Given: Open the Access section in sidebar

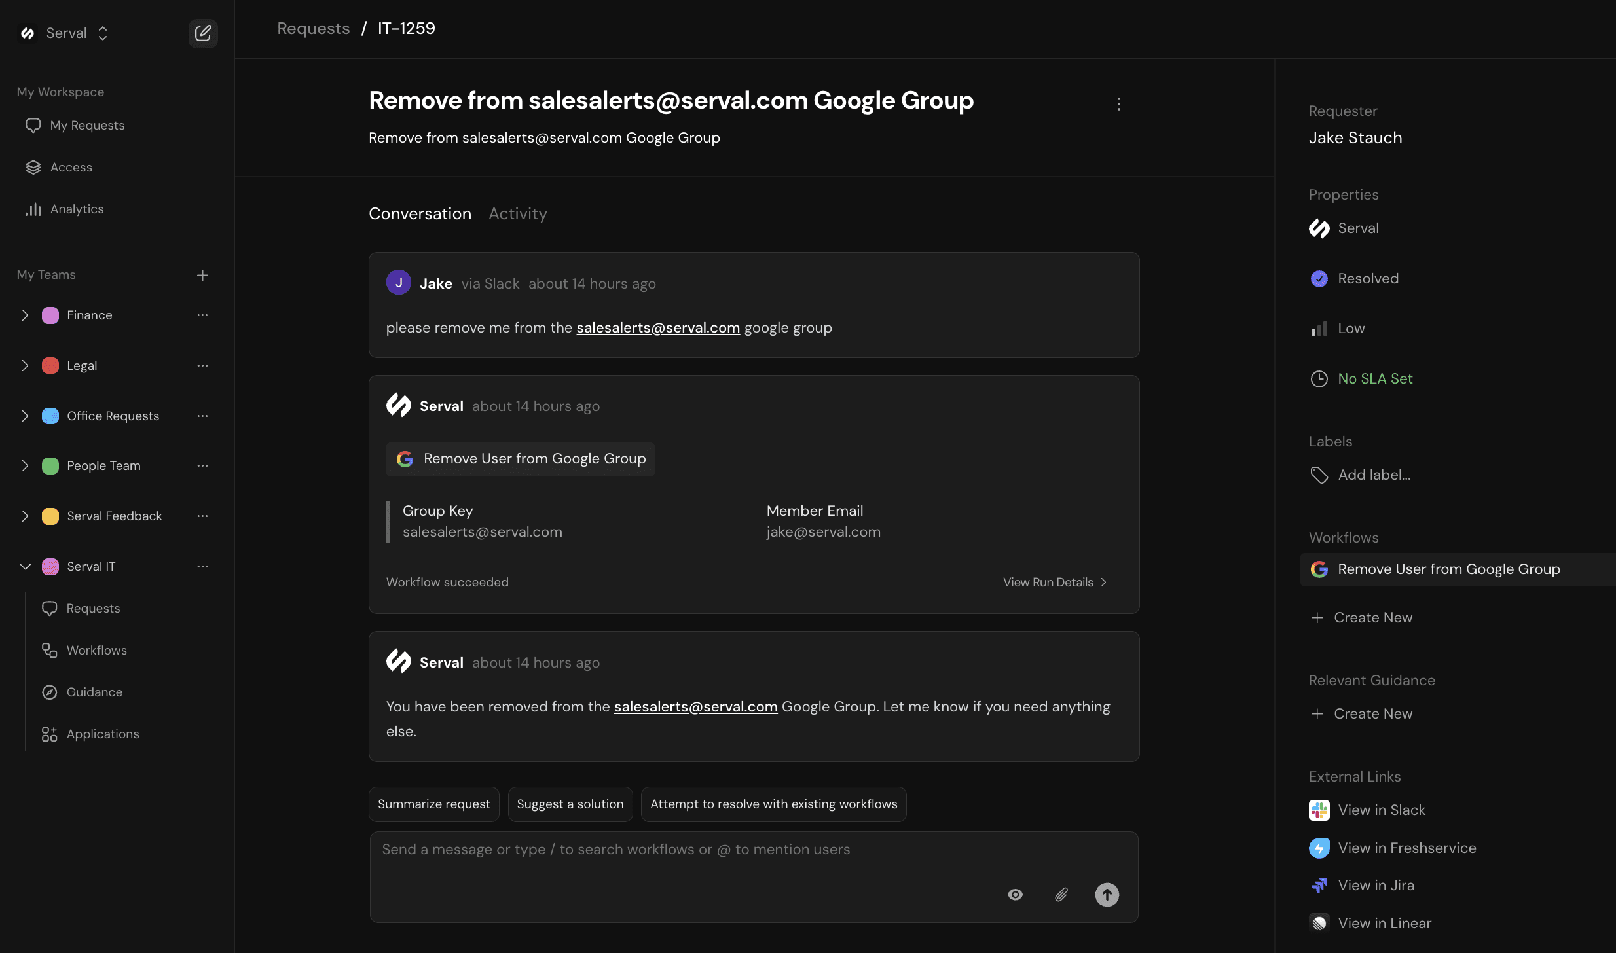Looking at the screenshot, I should (33, 167).
